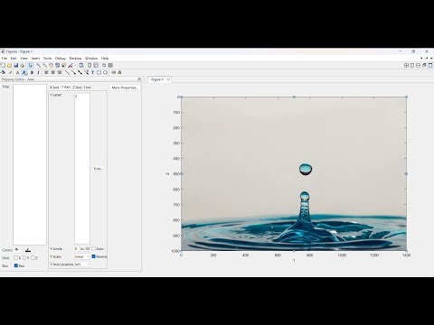Open the Edit menu
The width and height of the screenshot is (434, 325).
coord(14,59)
